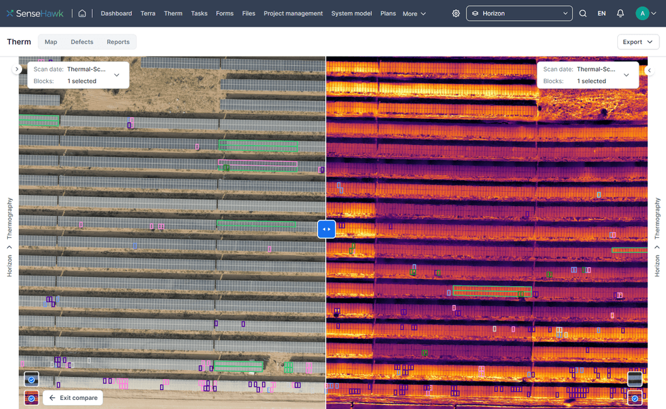Click the Exit compare button
The image size is (666, 409).
tap(73, 397)
